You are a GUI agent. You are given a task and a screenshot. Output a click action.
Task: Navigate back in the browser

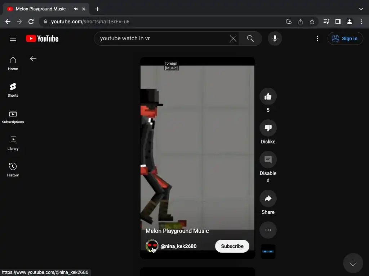pos(8,22)
